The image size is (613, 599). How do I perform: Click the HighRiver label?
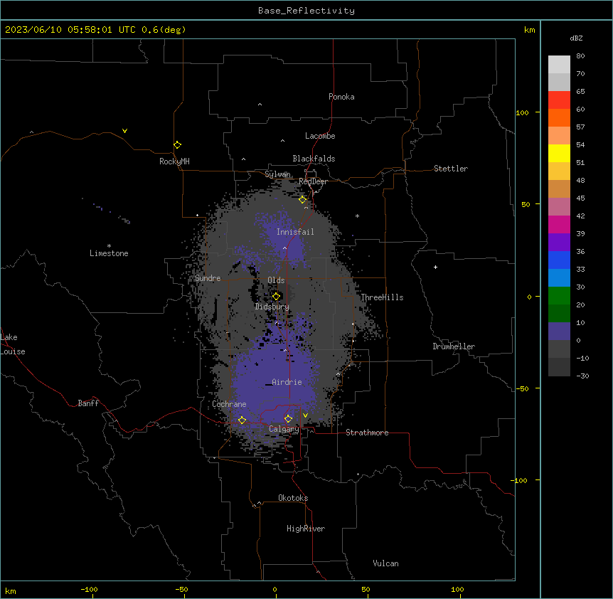pos(306,529)
